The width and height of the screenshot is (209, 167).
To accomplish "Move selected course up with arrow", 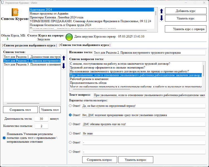I will [161, 11].
